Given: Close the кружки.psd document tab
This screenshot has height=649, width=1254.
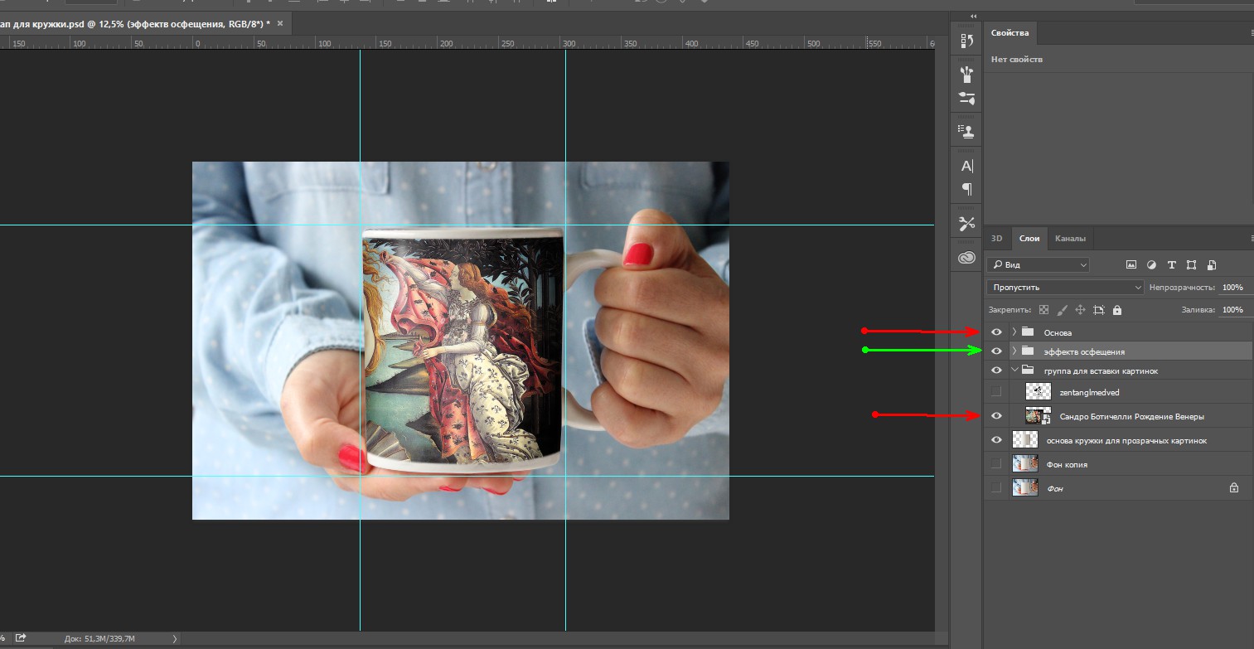Looking at the screenshot, I should tap(279, 24).
